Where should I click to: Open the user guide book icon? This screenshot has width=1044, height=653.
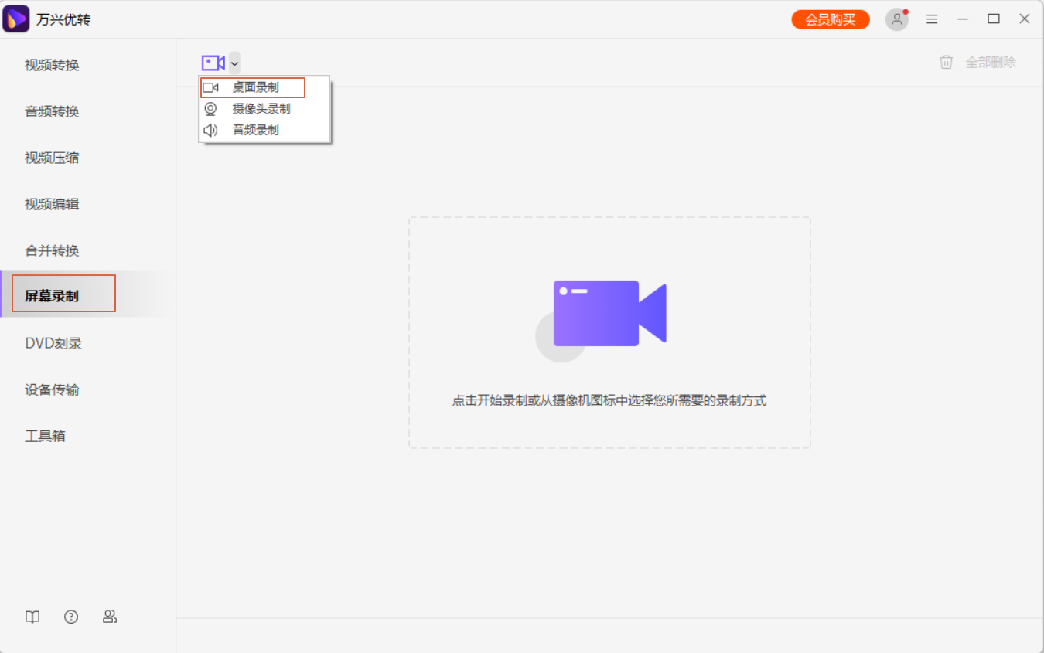click(32, 617)
